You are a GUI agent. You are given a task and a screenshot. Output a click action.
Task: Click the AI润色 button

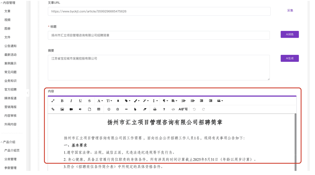(290, 34)
